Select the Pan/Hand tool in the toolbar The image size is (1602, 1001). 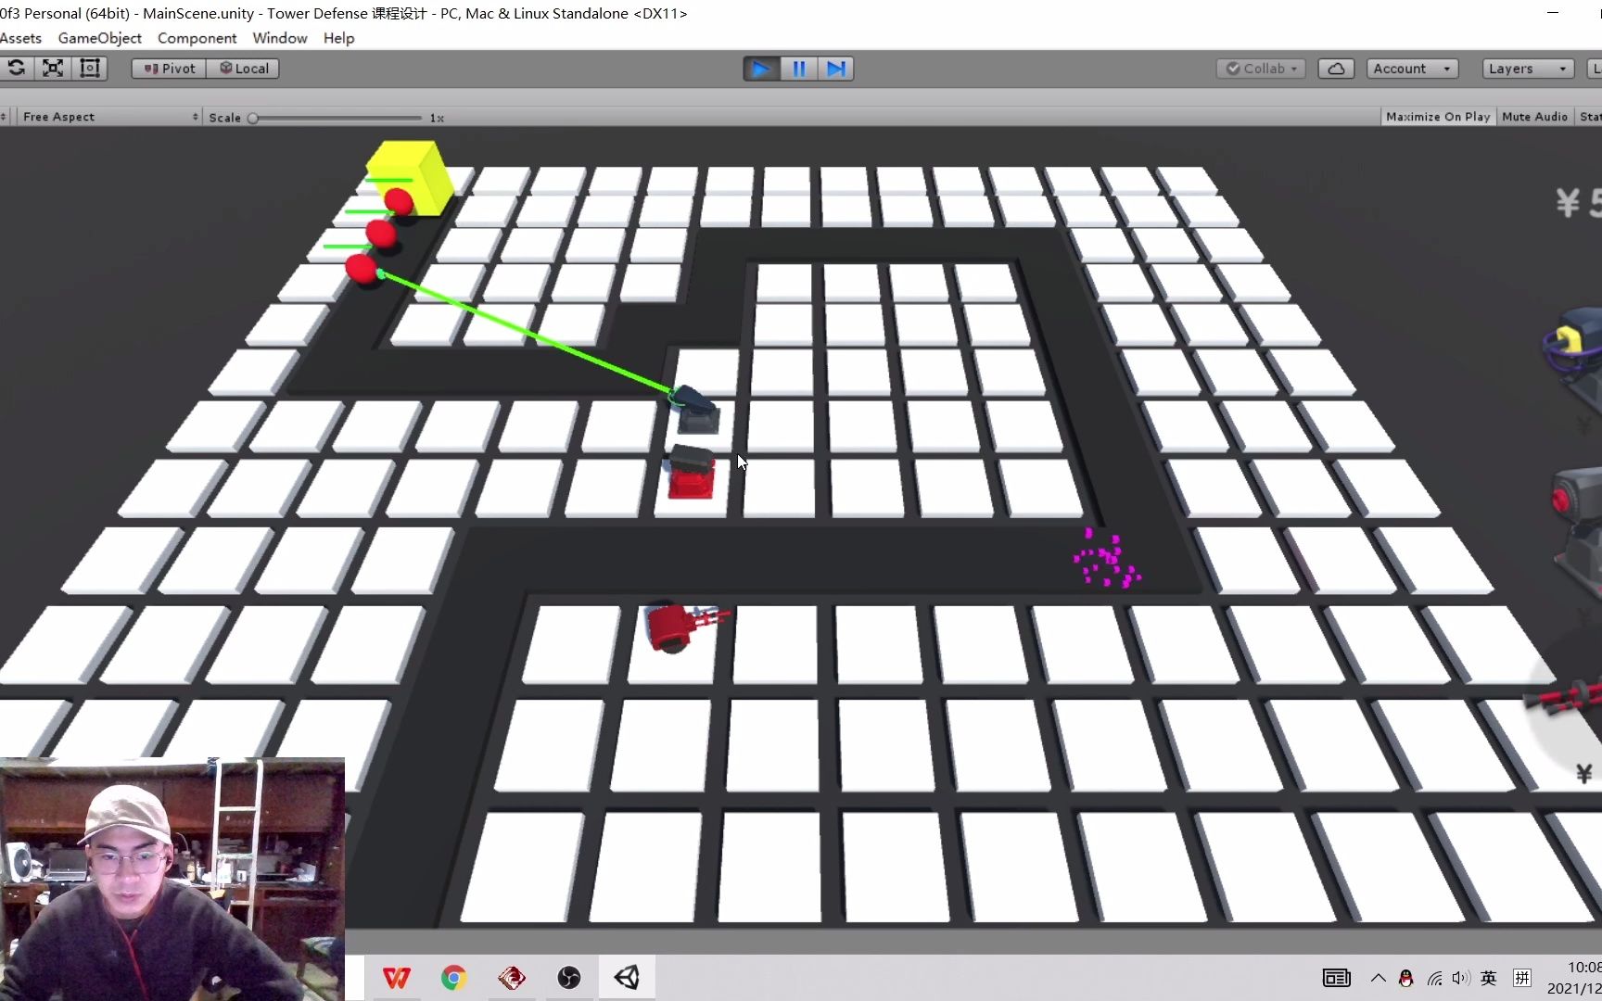coord(2,68)
